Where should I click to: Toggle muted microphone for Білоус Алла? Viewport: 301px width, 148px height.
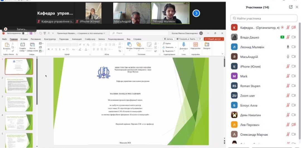click(288, 105)
